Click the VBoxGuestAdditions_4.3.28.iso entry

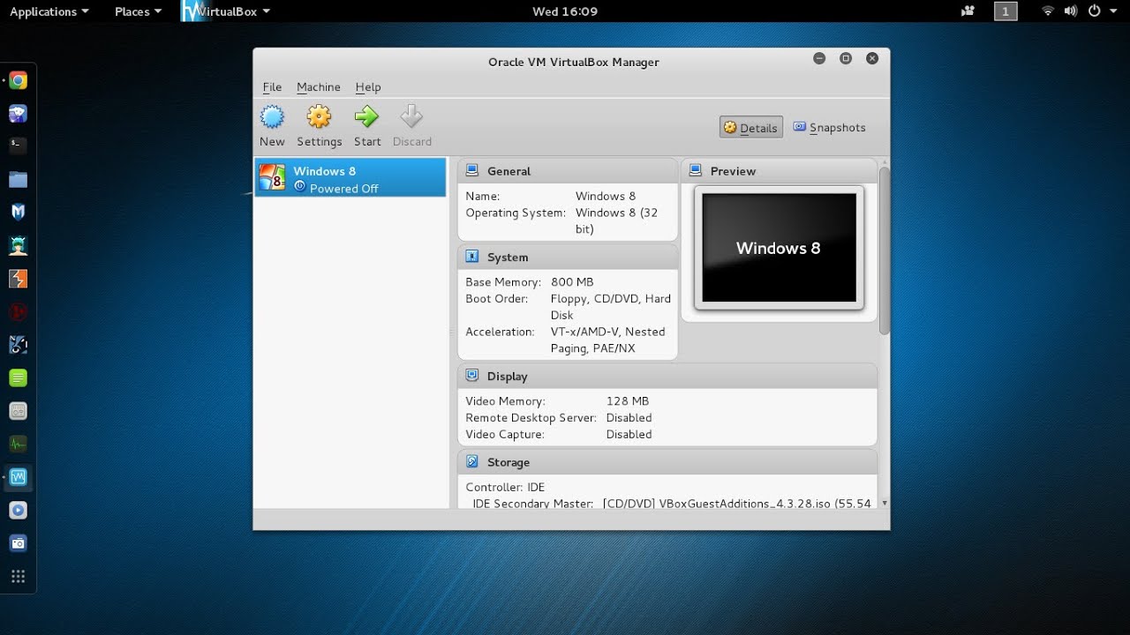(x=737, y=504)
